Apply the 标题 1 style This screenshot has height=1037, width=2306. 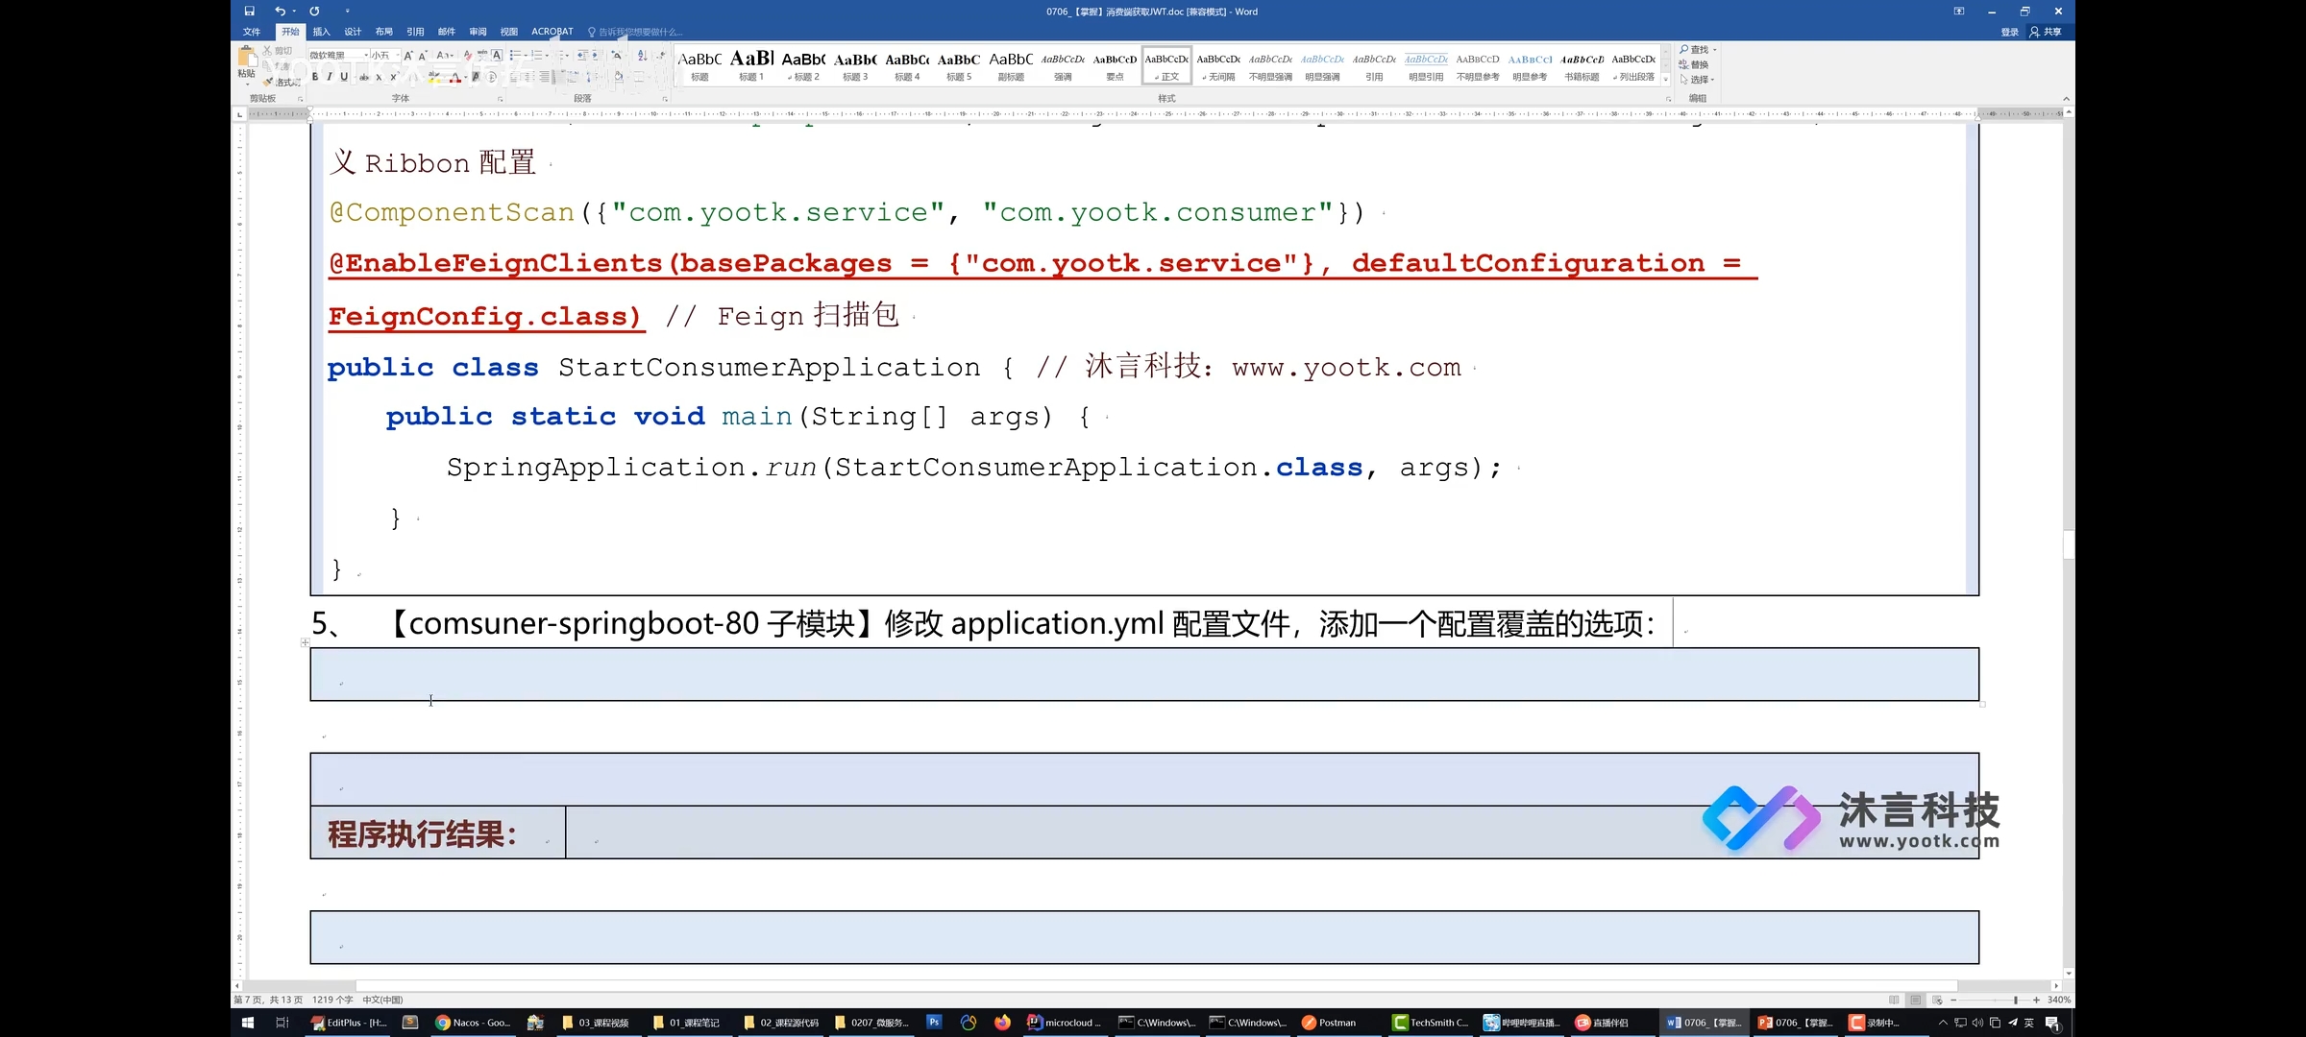click(x=751, y=65)
